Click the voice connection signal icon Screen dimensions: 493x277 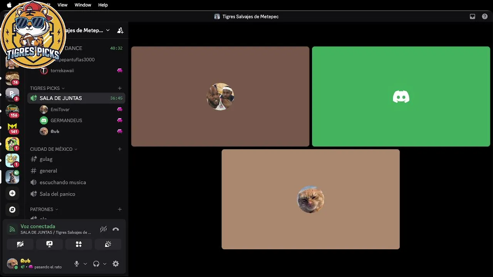(12, 229)
